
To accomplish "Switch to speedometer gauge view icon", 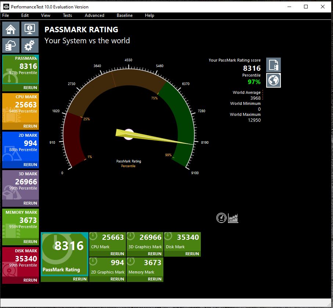I will tap(221, 218).
